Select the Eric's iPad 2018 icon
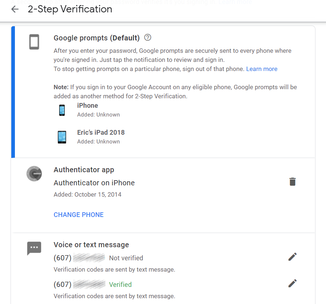The width and height of the screenshot is (326, 304). (62, 137)
